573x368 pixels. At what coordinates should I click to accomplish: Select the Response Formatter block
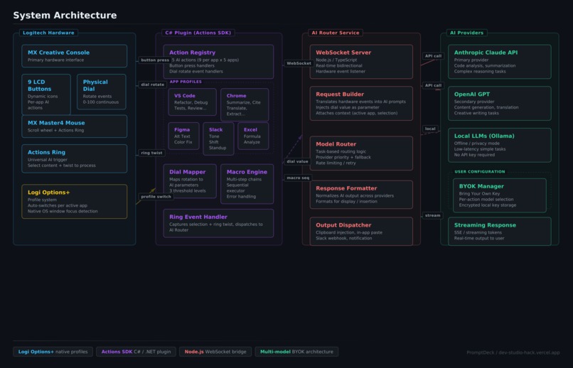coord(361,195)
